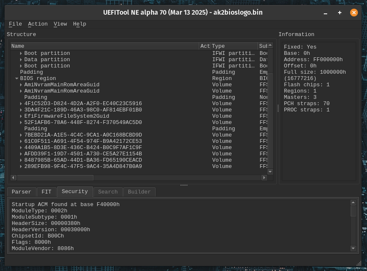
Task: Open the Help menu
Action: pyautogui.click(x=79, y=24)
